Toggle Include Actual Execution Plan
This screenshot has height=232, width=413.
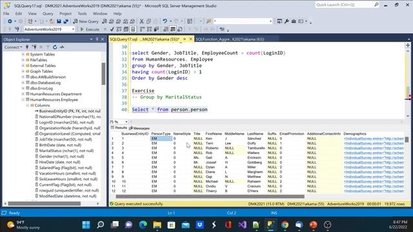point(142,29)
